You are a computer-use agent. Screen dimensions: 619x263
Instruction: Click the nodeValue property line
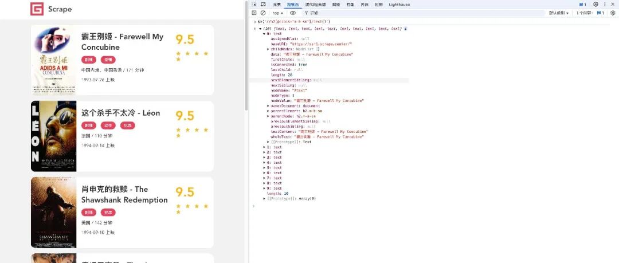tap(318, 101)
